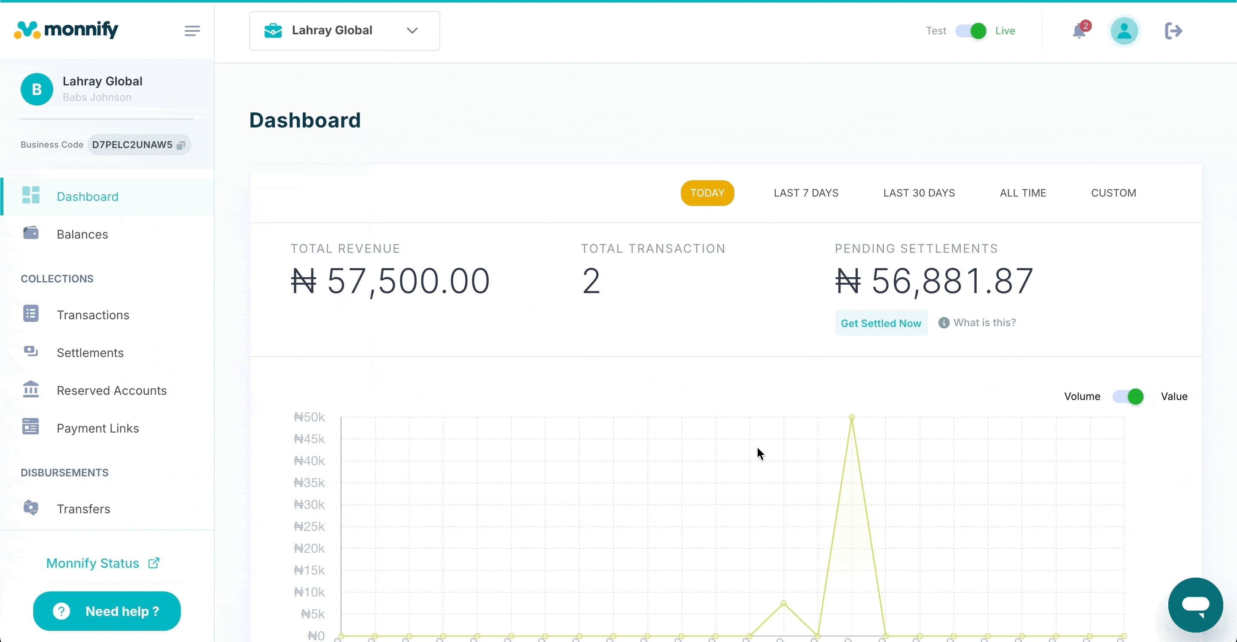Click the Balances wallet icon
The image size is (1237, 642).
tap(31, 233)
